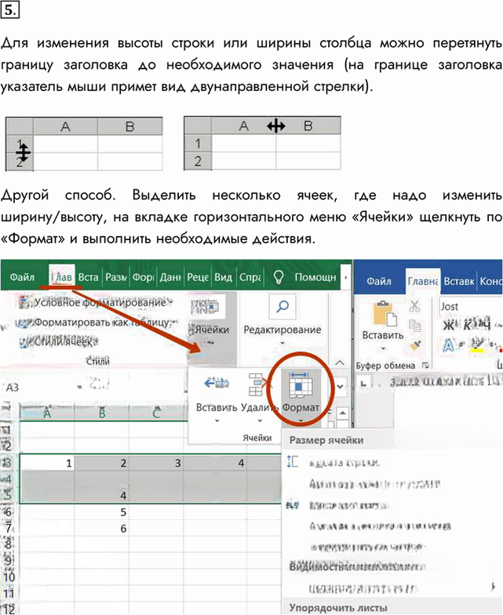The width and height of the screenshot is (503, 615).
Task: Select column header C
Action: tap(156, 413)
